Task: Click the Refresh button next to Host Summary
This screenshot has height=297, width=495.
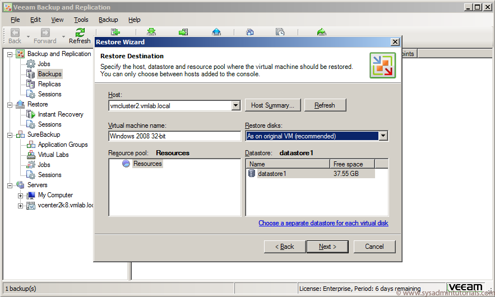Action: (x=325, y=105)
